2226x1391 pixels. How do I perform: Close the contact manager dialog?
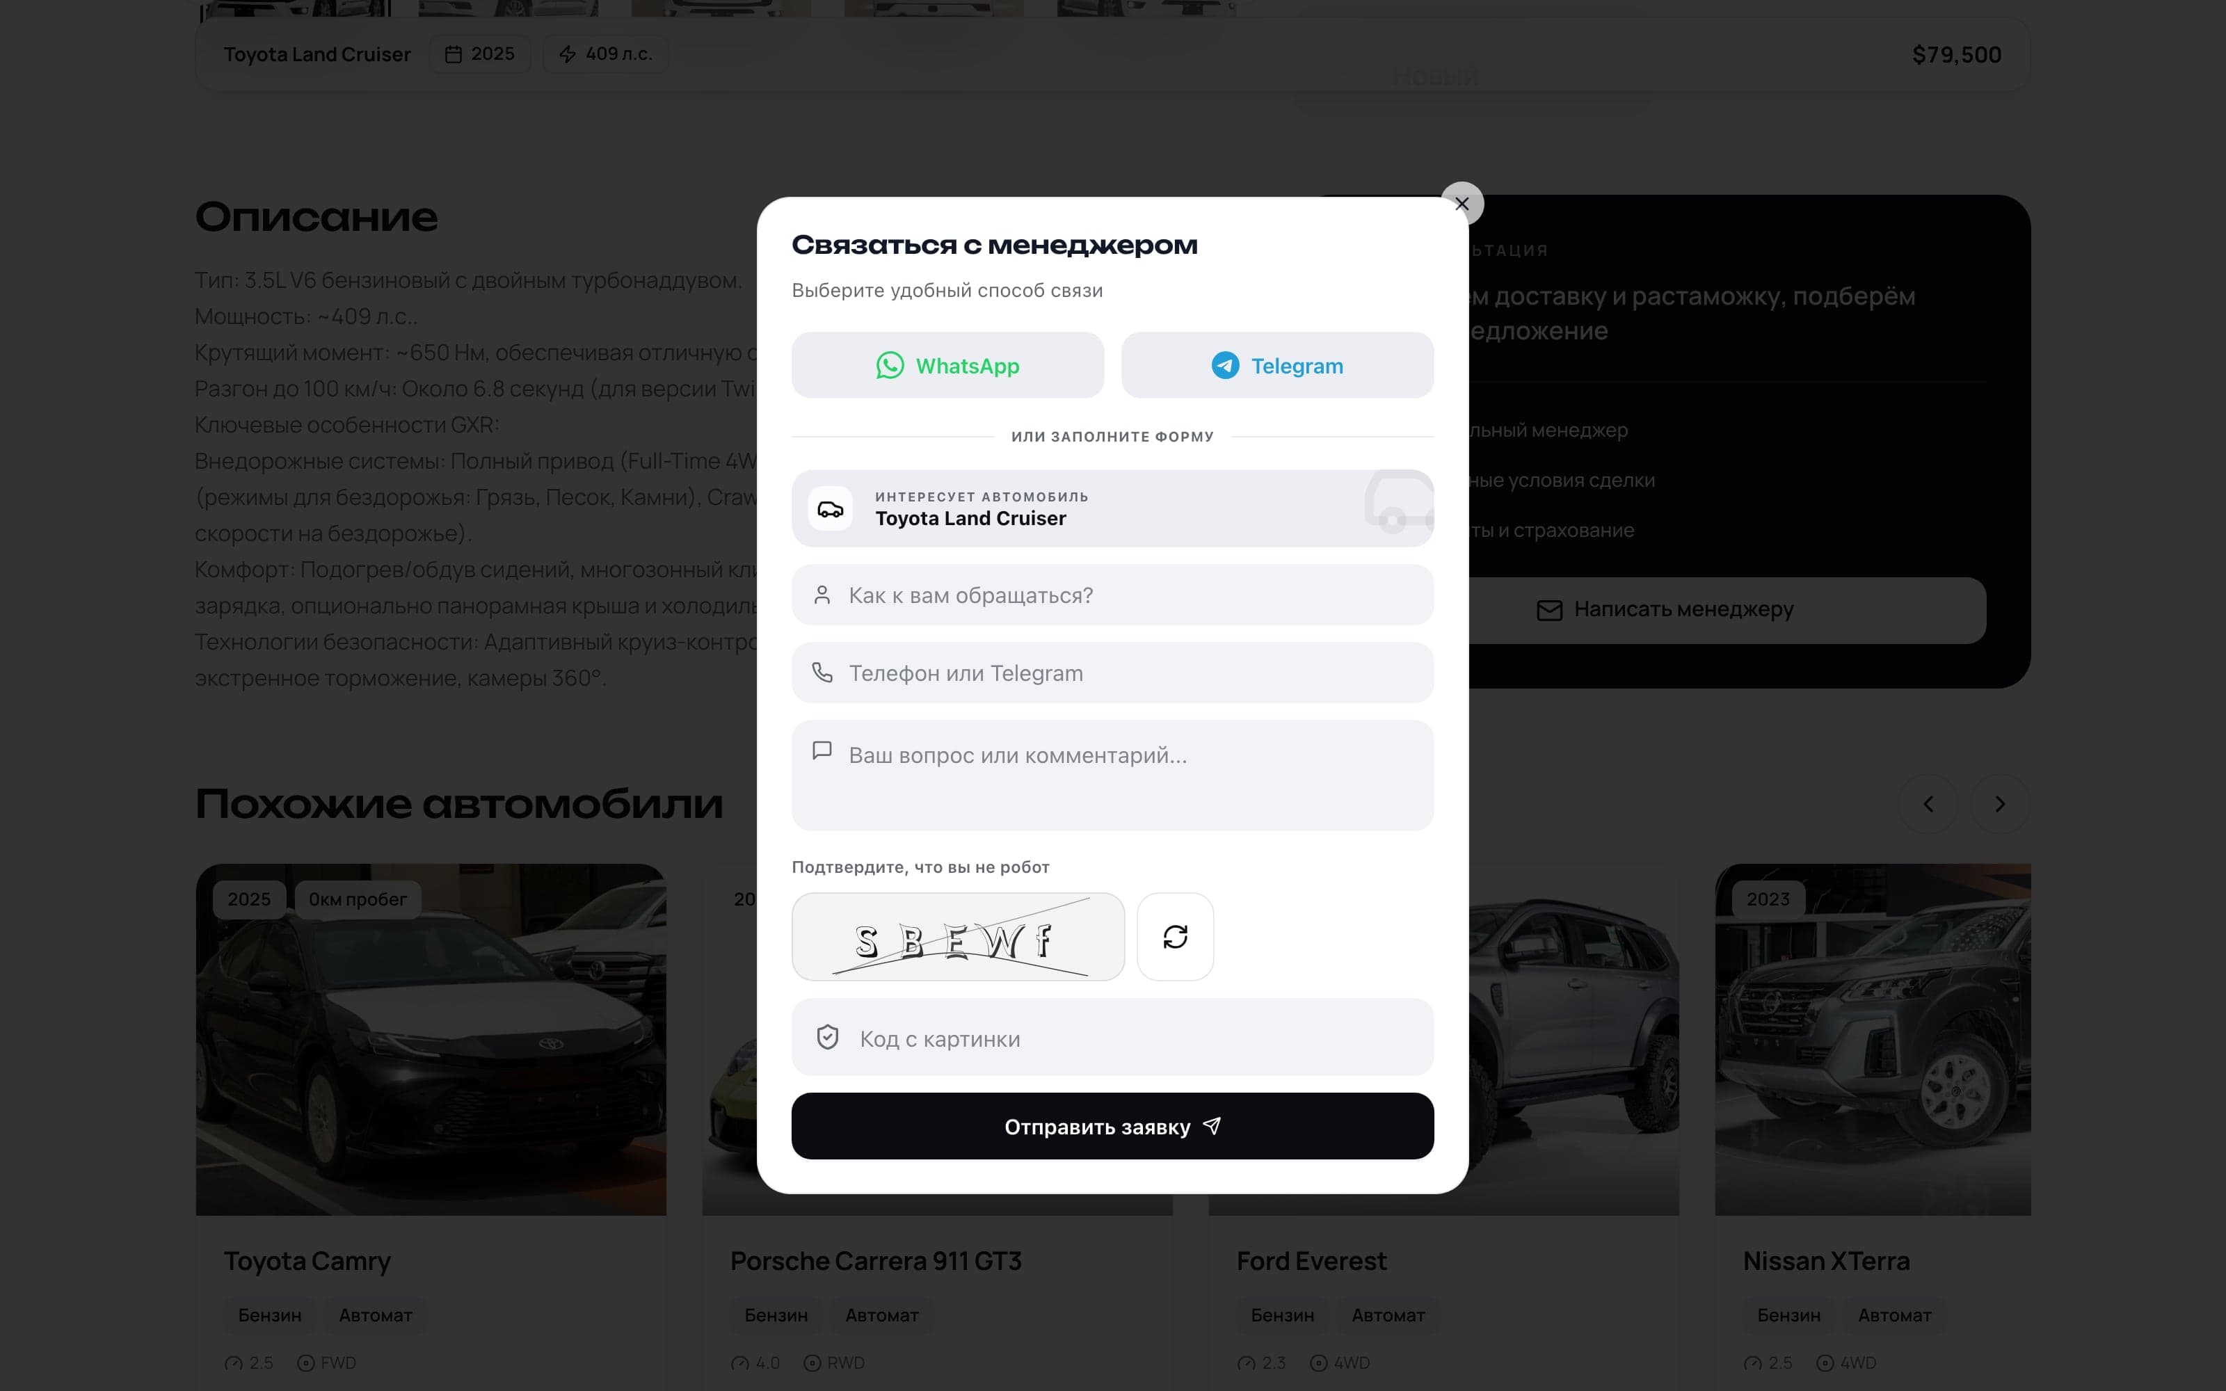[1462, 203]
